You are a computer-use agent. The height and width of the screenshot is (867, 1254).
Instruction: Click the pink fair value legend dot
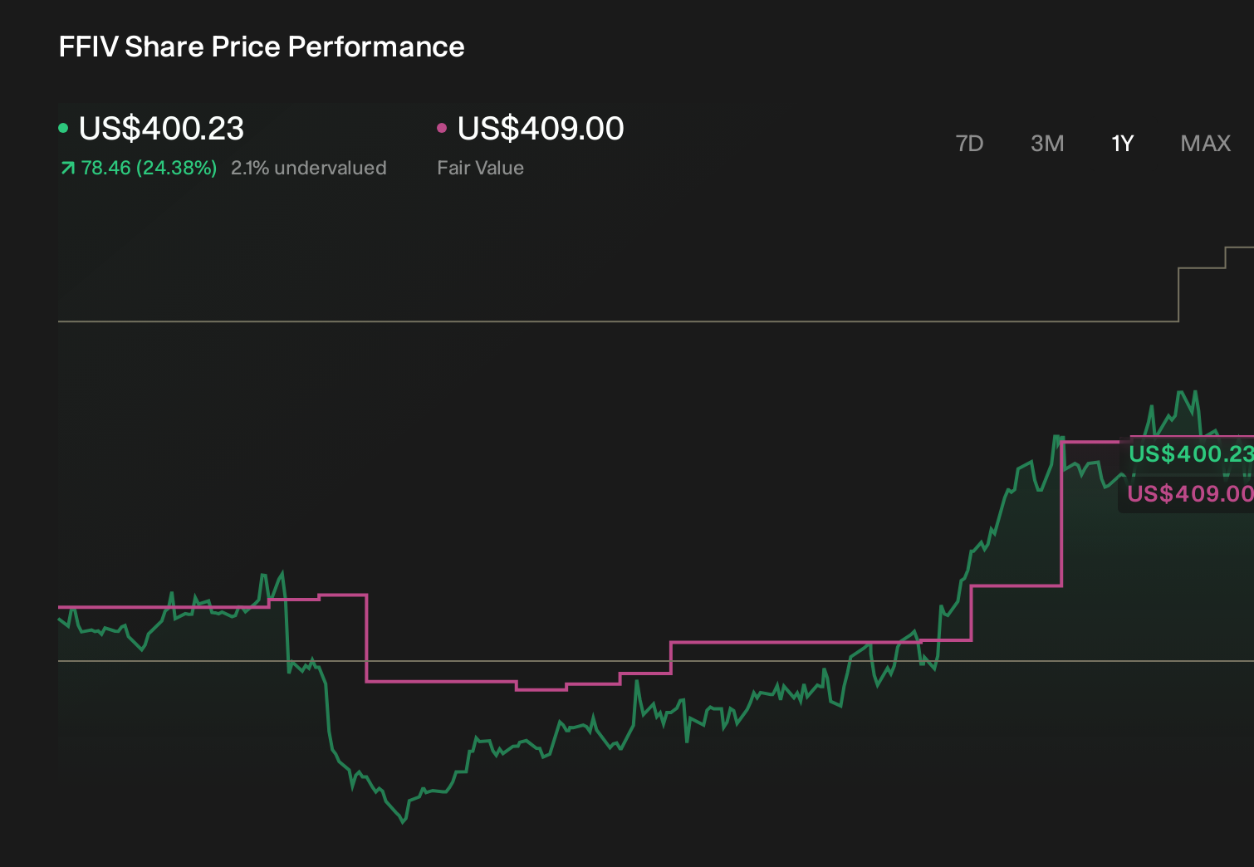(x=442, y=128)
